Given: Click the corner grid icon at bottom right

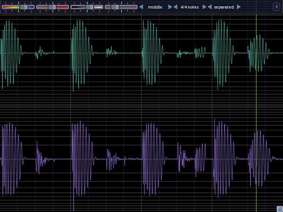Looking at the screenshot, I should pos(280,209).
